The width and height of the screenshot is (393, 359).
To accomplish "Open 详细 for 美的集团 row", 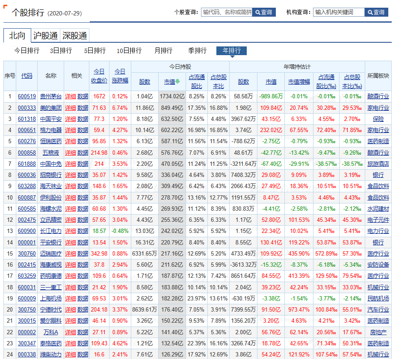I will pyautogui.click(x=71, y=108).
